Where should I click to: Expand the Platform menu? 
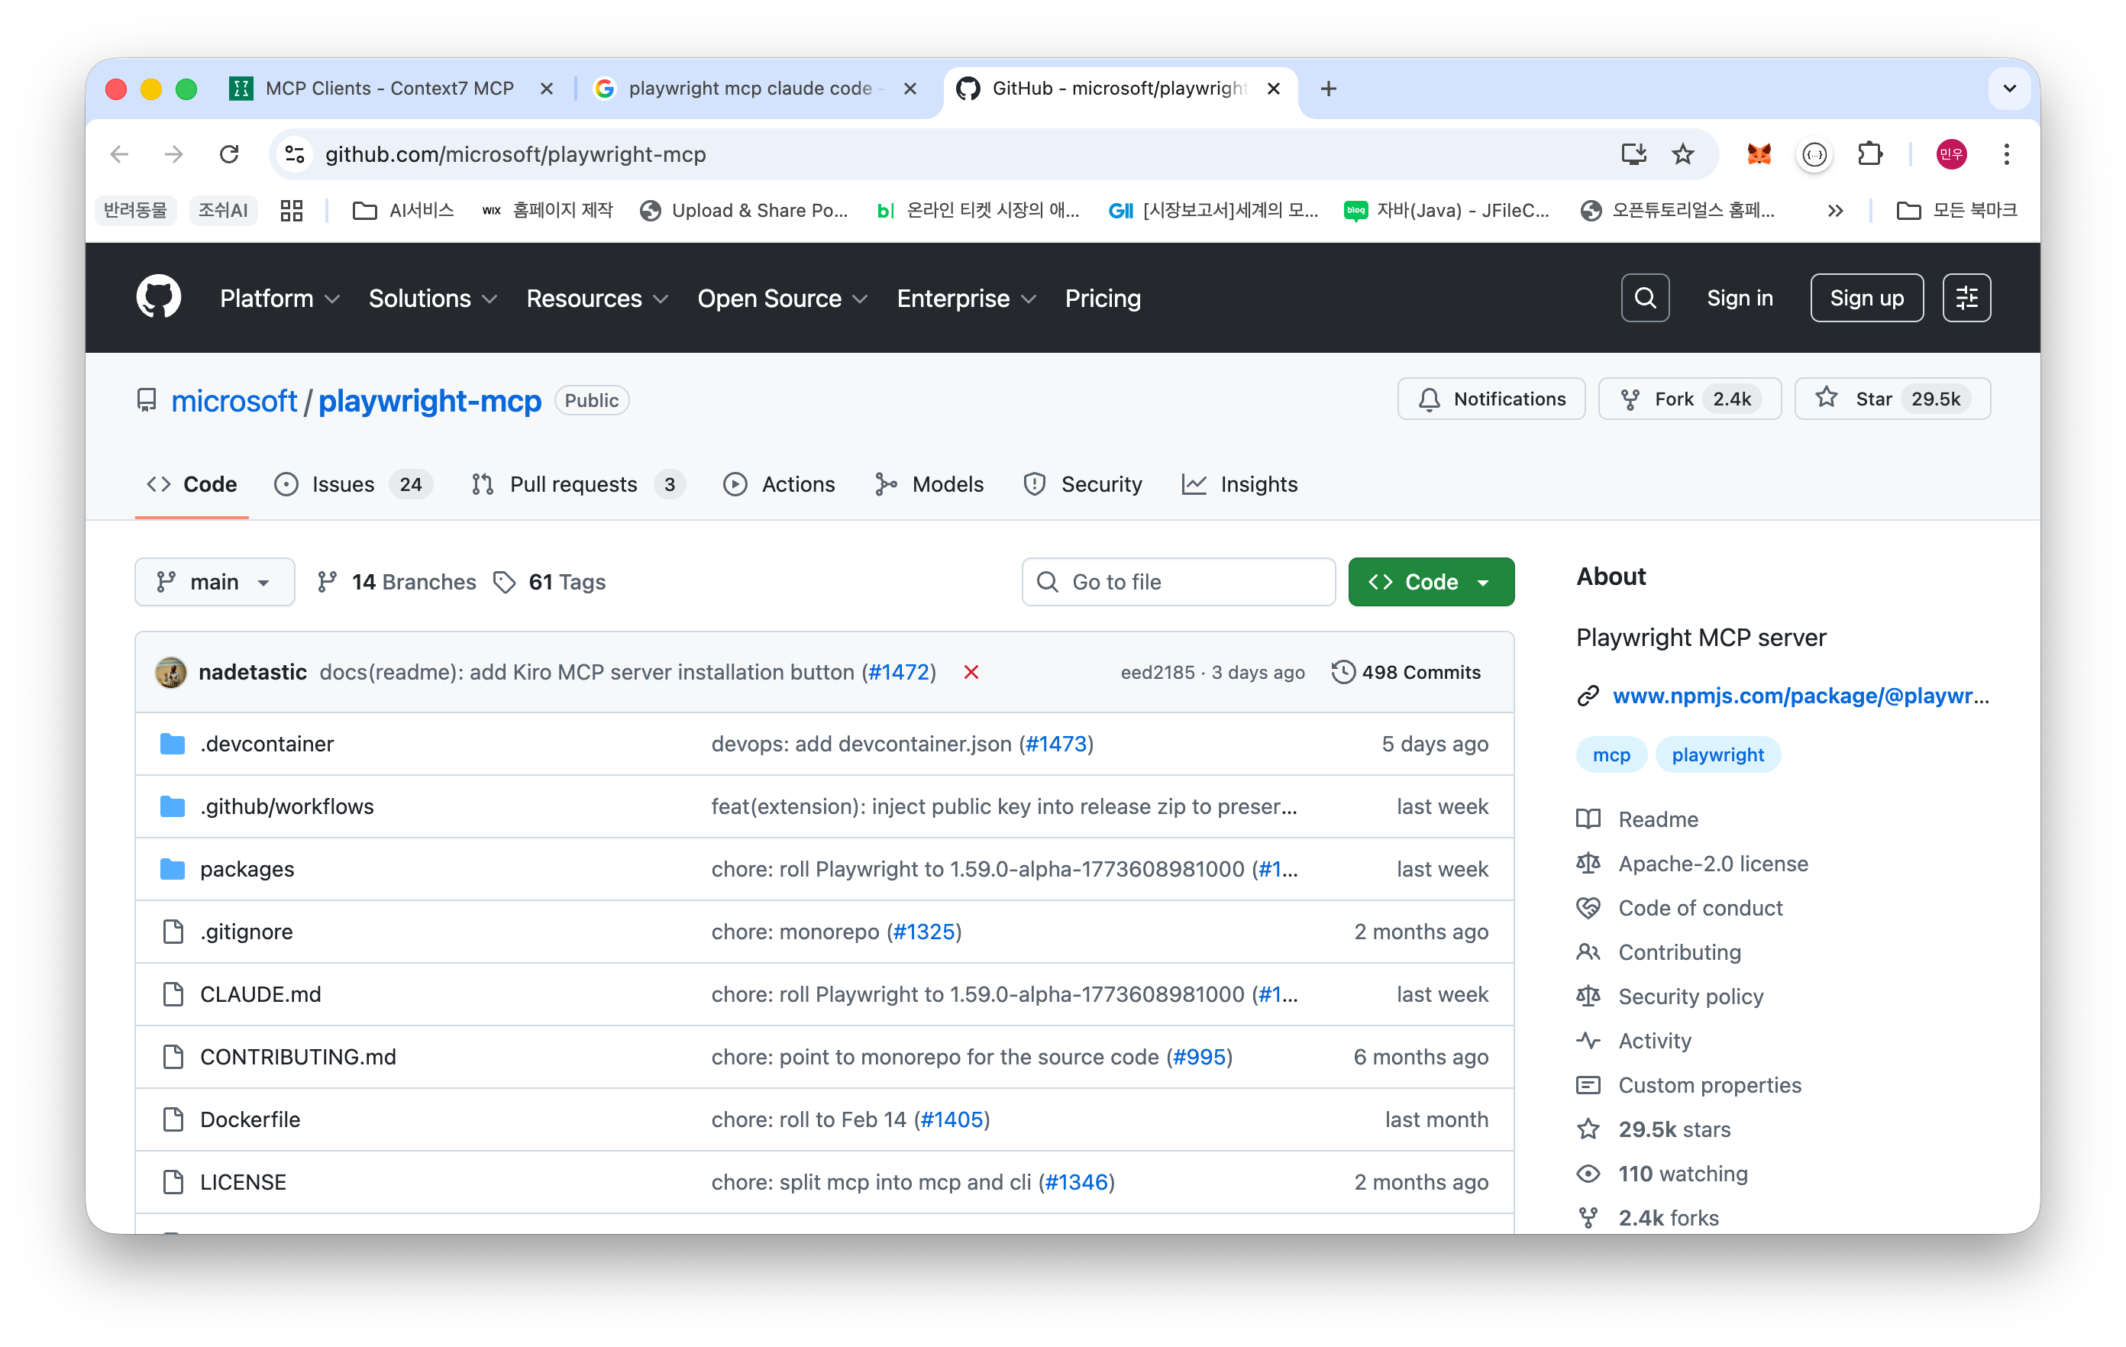click(x=279, y=299)
